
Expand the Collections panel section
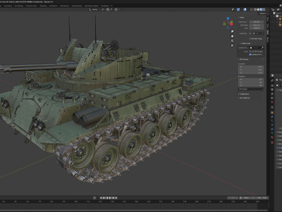pos(244,94)
